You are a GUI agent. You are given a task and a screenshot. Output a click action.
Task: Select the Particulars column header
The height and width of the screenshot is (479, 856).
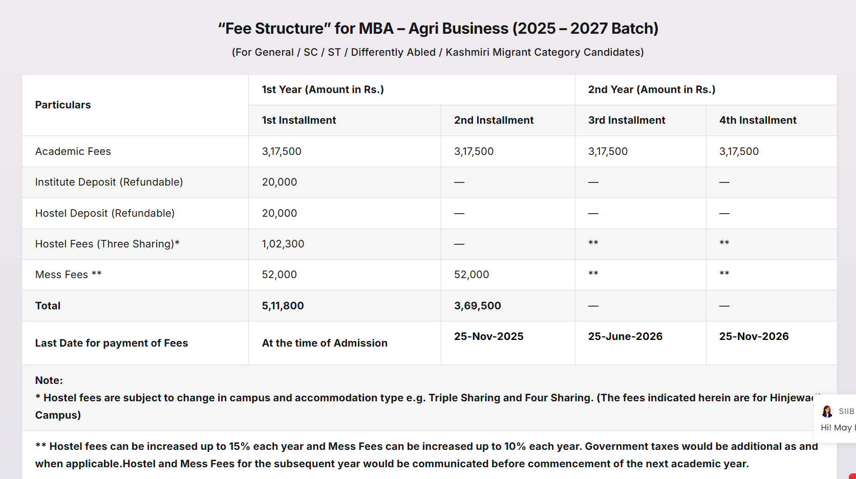[63, 105]
